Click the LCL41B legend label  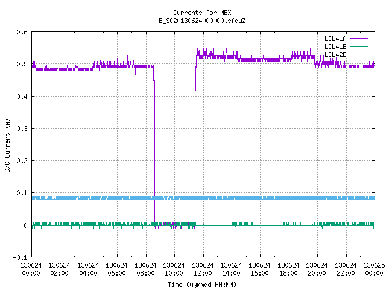pyautogui.click(x=335, y=47)
